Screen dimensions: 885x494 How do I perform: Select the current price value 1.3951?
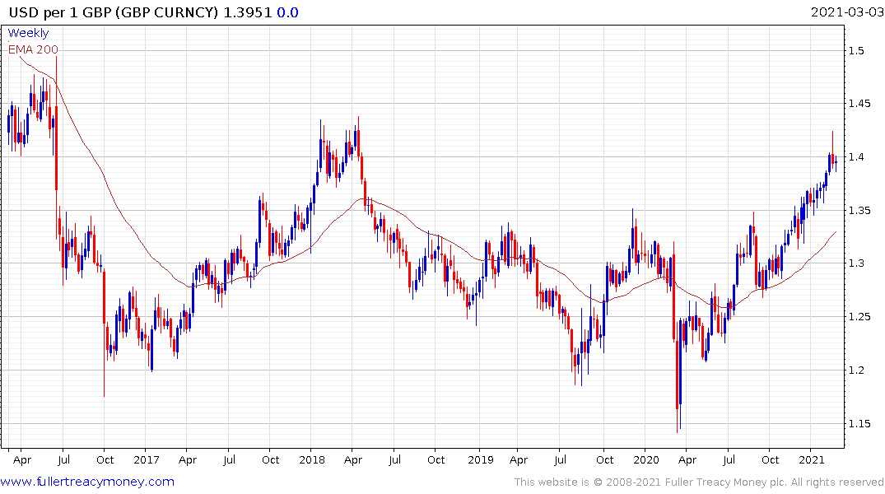[x=248, y=12]
